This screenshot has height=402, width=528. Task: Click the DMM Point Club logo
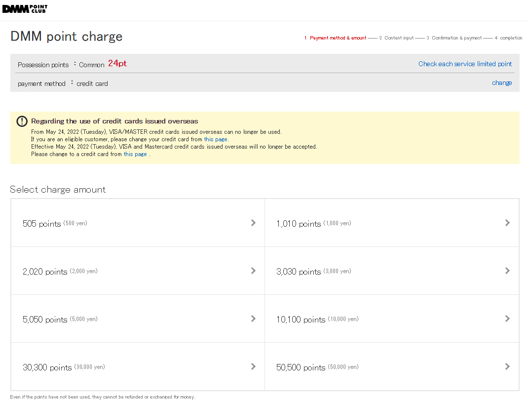tap(25, 9)
